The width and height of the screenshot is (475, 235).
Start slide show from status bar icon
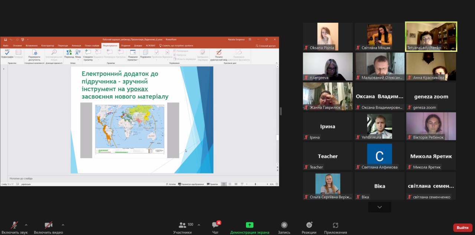click(x=242, y=184)
